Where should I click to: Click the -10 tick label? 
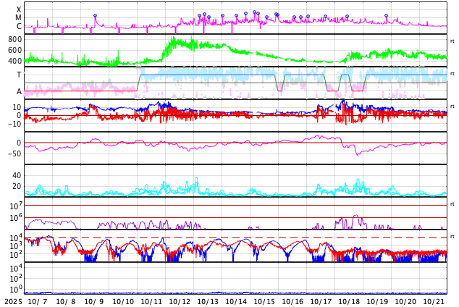(14, 124)
